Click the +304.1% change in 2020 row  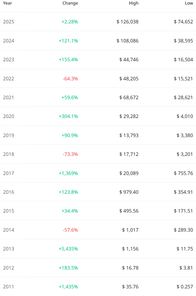68,116
